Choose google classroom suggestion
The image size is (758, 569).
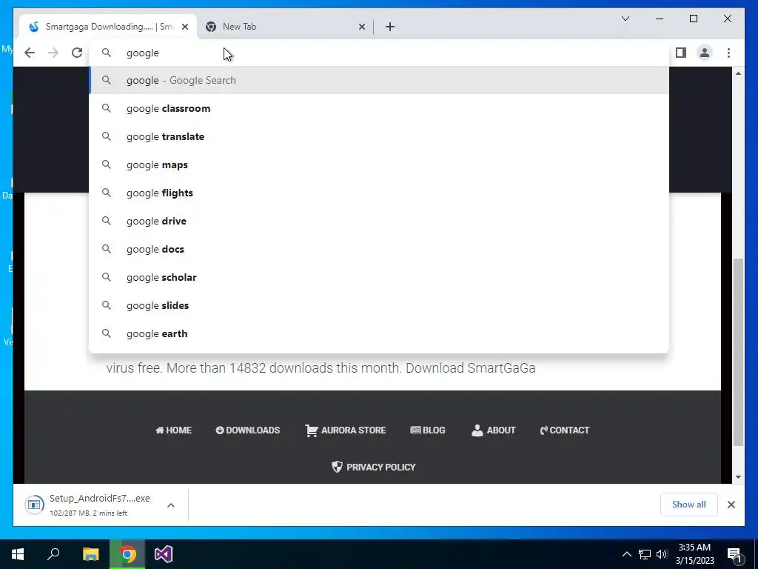[379, 108]
